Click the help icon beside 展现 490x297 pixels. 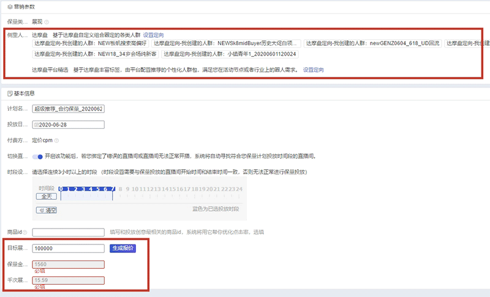pos(47,21)
